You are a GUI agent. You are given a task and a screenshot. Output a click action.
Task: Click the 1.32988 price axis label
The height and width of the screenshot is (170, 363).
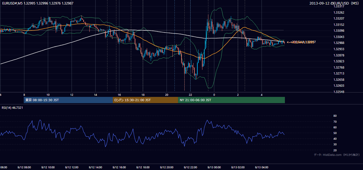click(339, 43)
